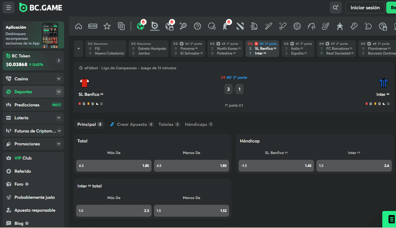
Task: Bet Total Más De 4.5 at 1.85
Action: (114, 166)
